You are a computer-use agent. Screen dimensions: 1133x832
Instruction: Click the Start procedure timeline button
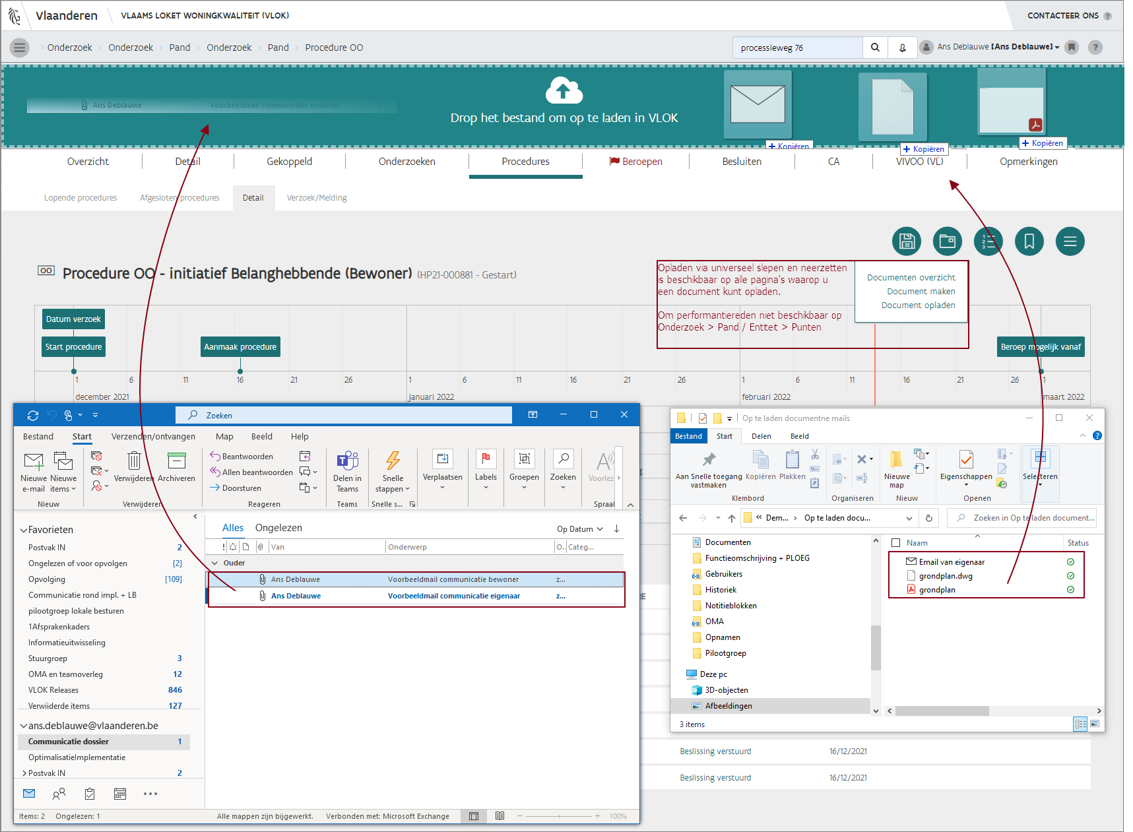pos(74,347)
